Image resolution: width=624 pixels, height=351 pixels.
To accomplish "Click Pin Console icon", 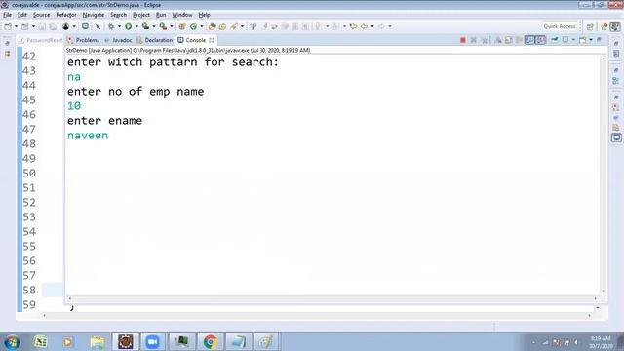I will (x=554, y=40).
